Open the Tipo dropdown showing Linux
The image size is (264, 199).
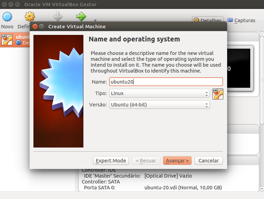(160, 93)
